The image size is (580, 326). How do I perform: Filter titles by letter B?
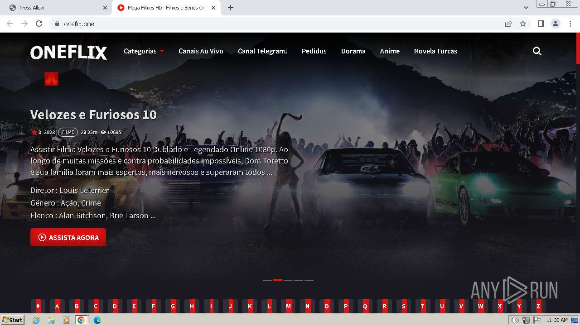(77, 306)
